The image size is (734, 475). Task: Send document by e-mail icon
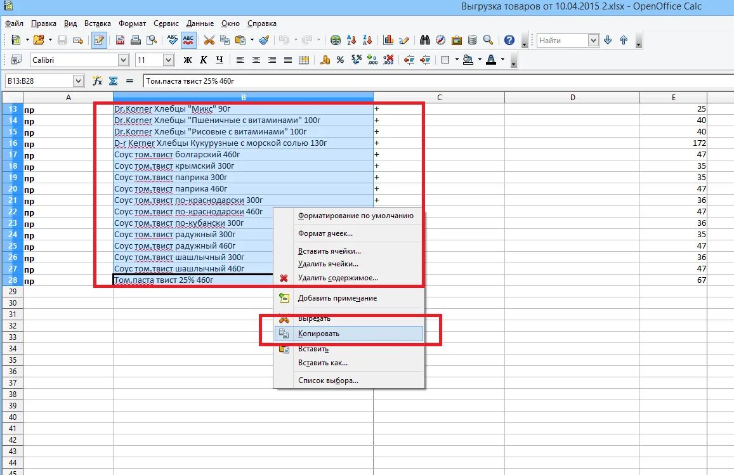[78, 40]
